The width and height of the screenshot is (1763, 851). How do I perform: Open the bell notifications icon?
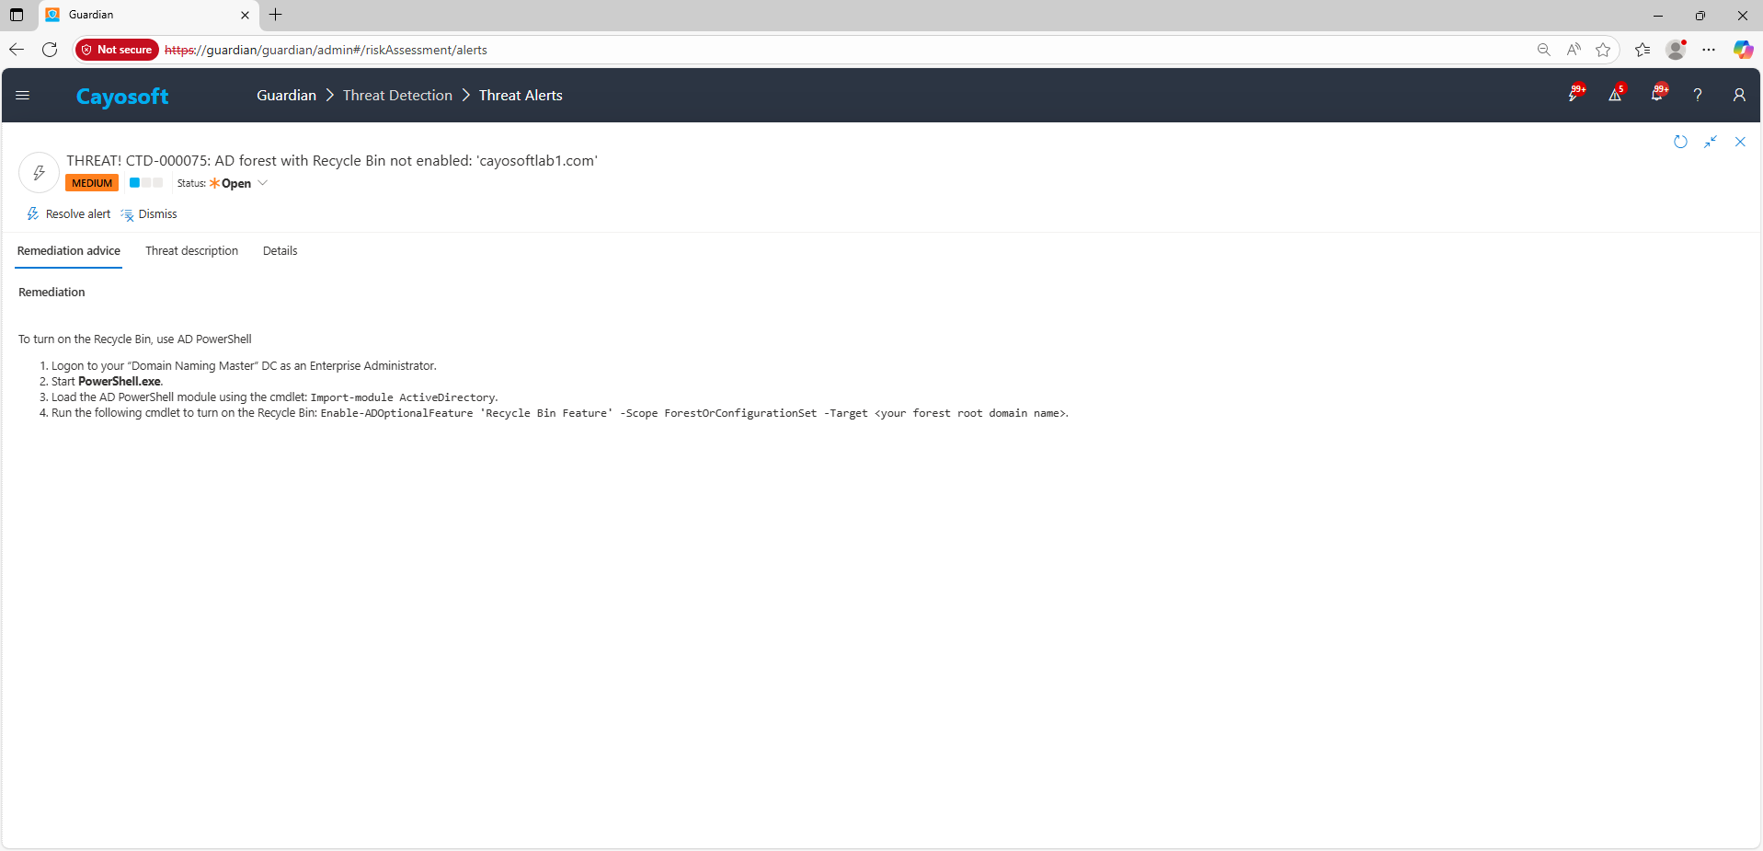click(1657, 95)
